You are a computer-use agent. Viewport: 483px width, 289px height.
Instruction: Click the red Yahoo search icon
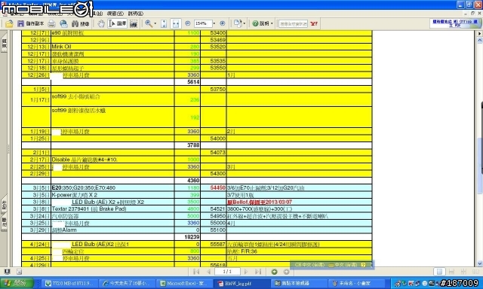click(314, 23)
